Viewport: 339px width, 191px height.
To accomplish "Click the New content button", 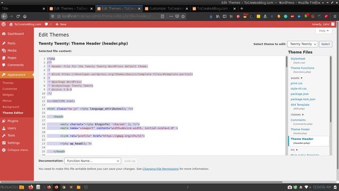I will tap(61, 24).
